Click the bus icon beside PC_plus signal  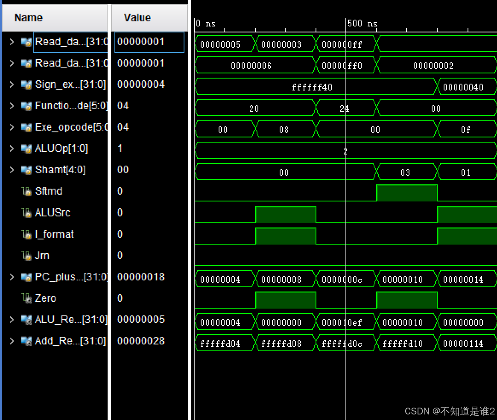pos(26,277)
